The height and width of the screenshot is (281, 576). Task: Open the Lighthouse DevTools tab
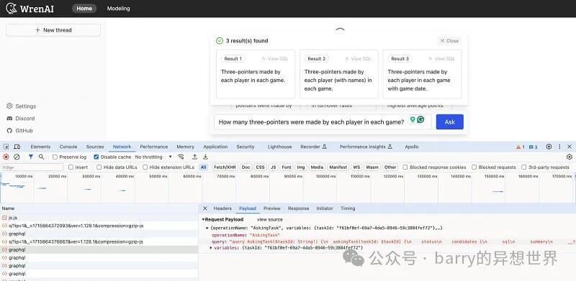point(279,147)
